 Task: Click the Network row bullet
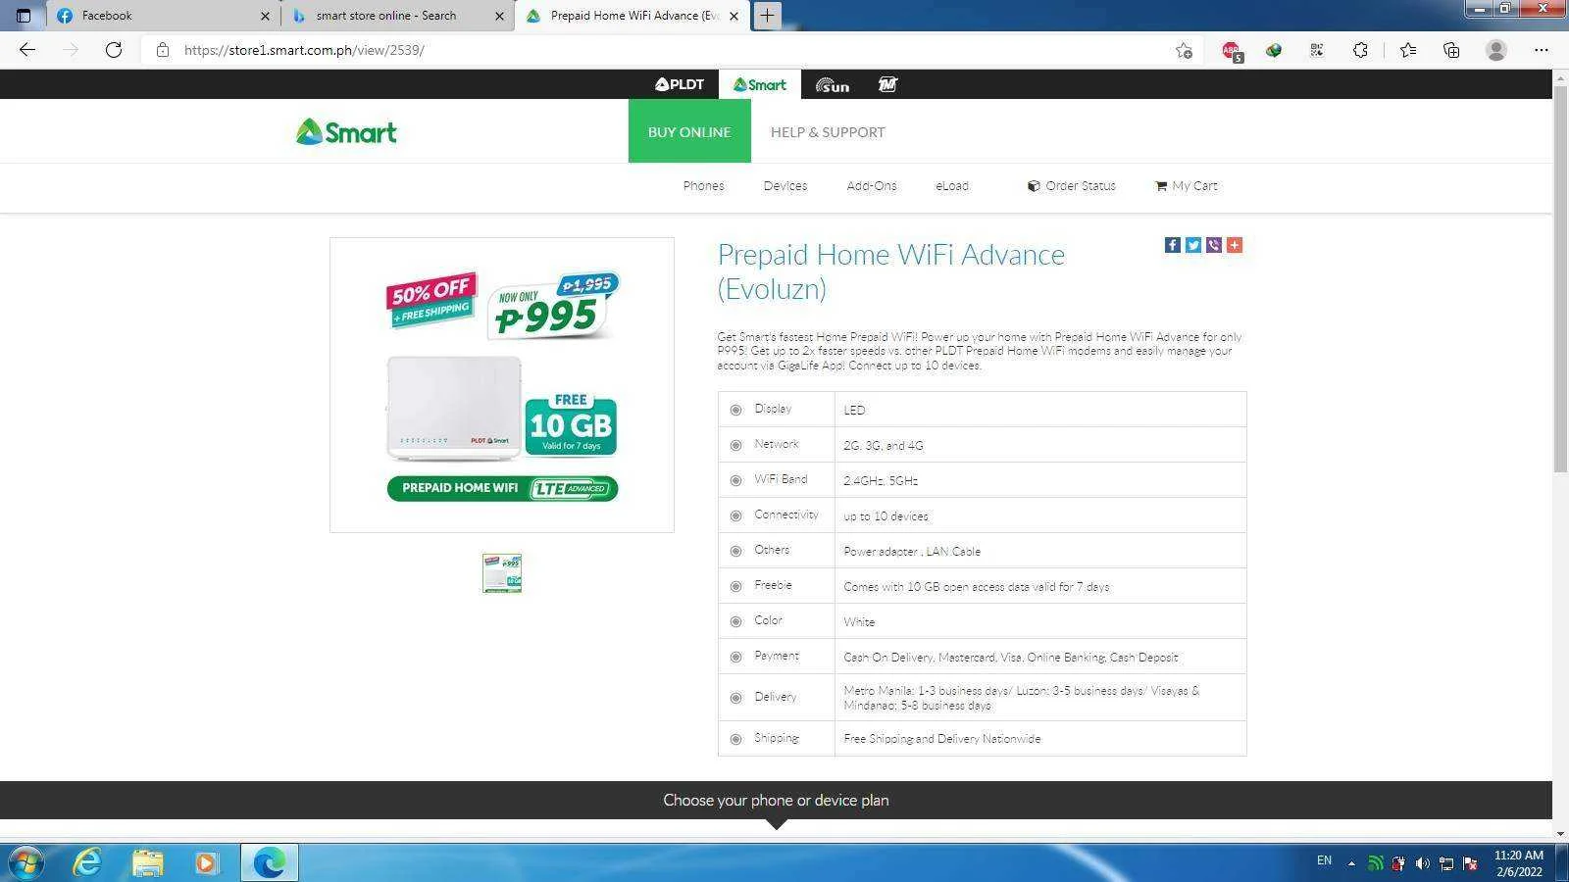[735, 445]
